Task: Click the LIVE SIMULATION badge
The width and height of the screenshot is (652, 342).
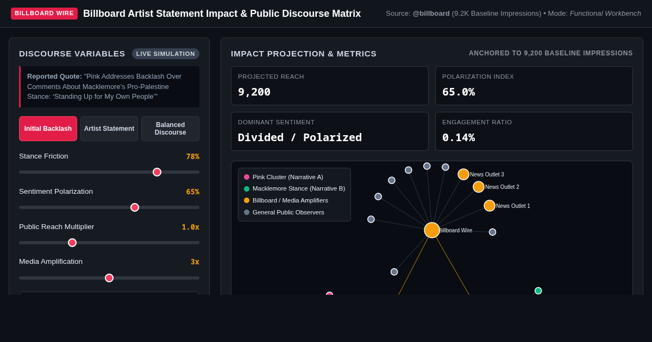Action: coord(166,54)
